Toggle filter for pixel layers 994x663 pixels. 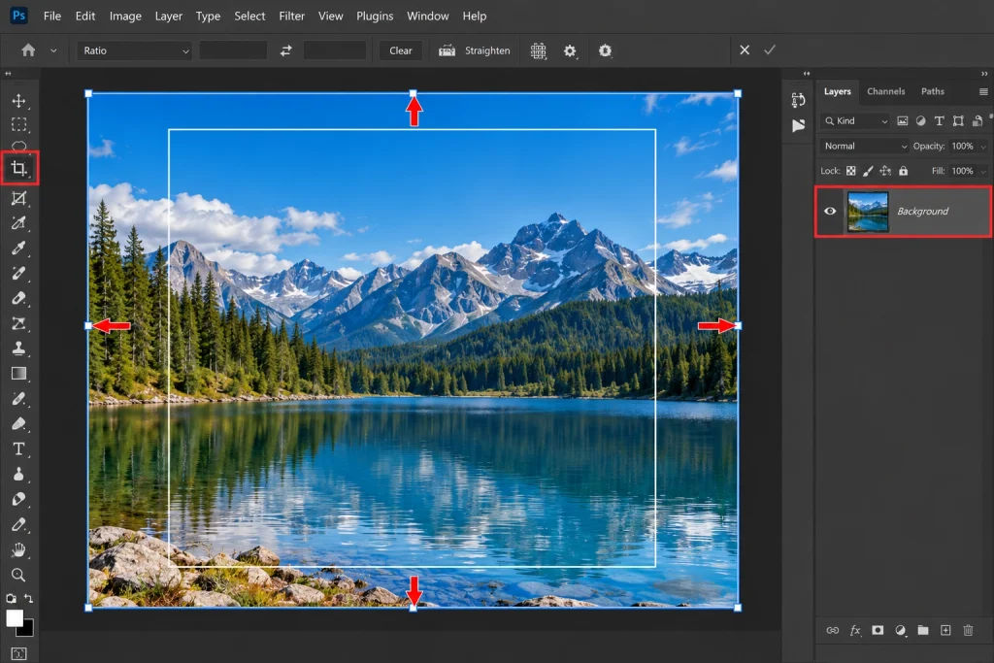point(902,121)
